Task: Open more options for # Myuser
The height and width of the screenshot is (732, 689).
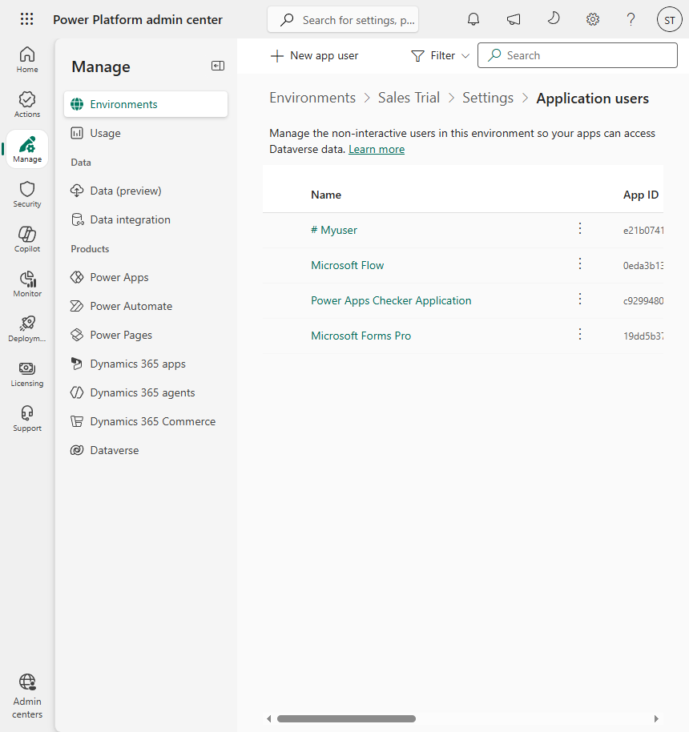Action: [580, 228]
